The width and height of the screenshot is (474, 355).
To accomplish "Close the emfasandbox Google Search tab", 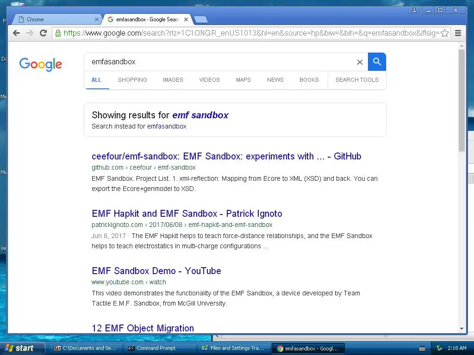I will pyautogui.click(x=186, y=19).
